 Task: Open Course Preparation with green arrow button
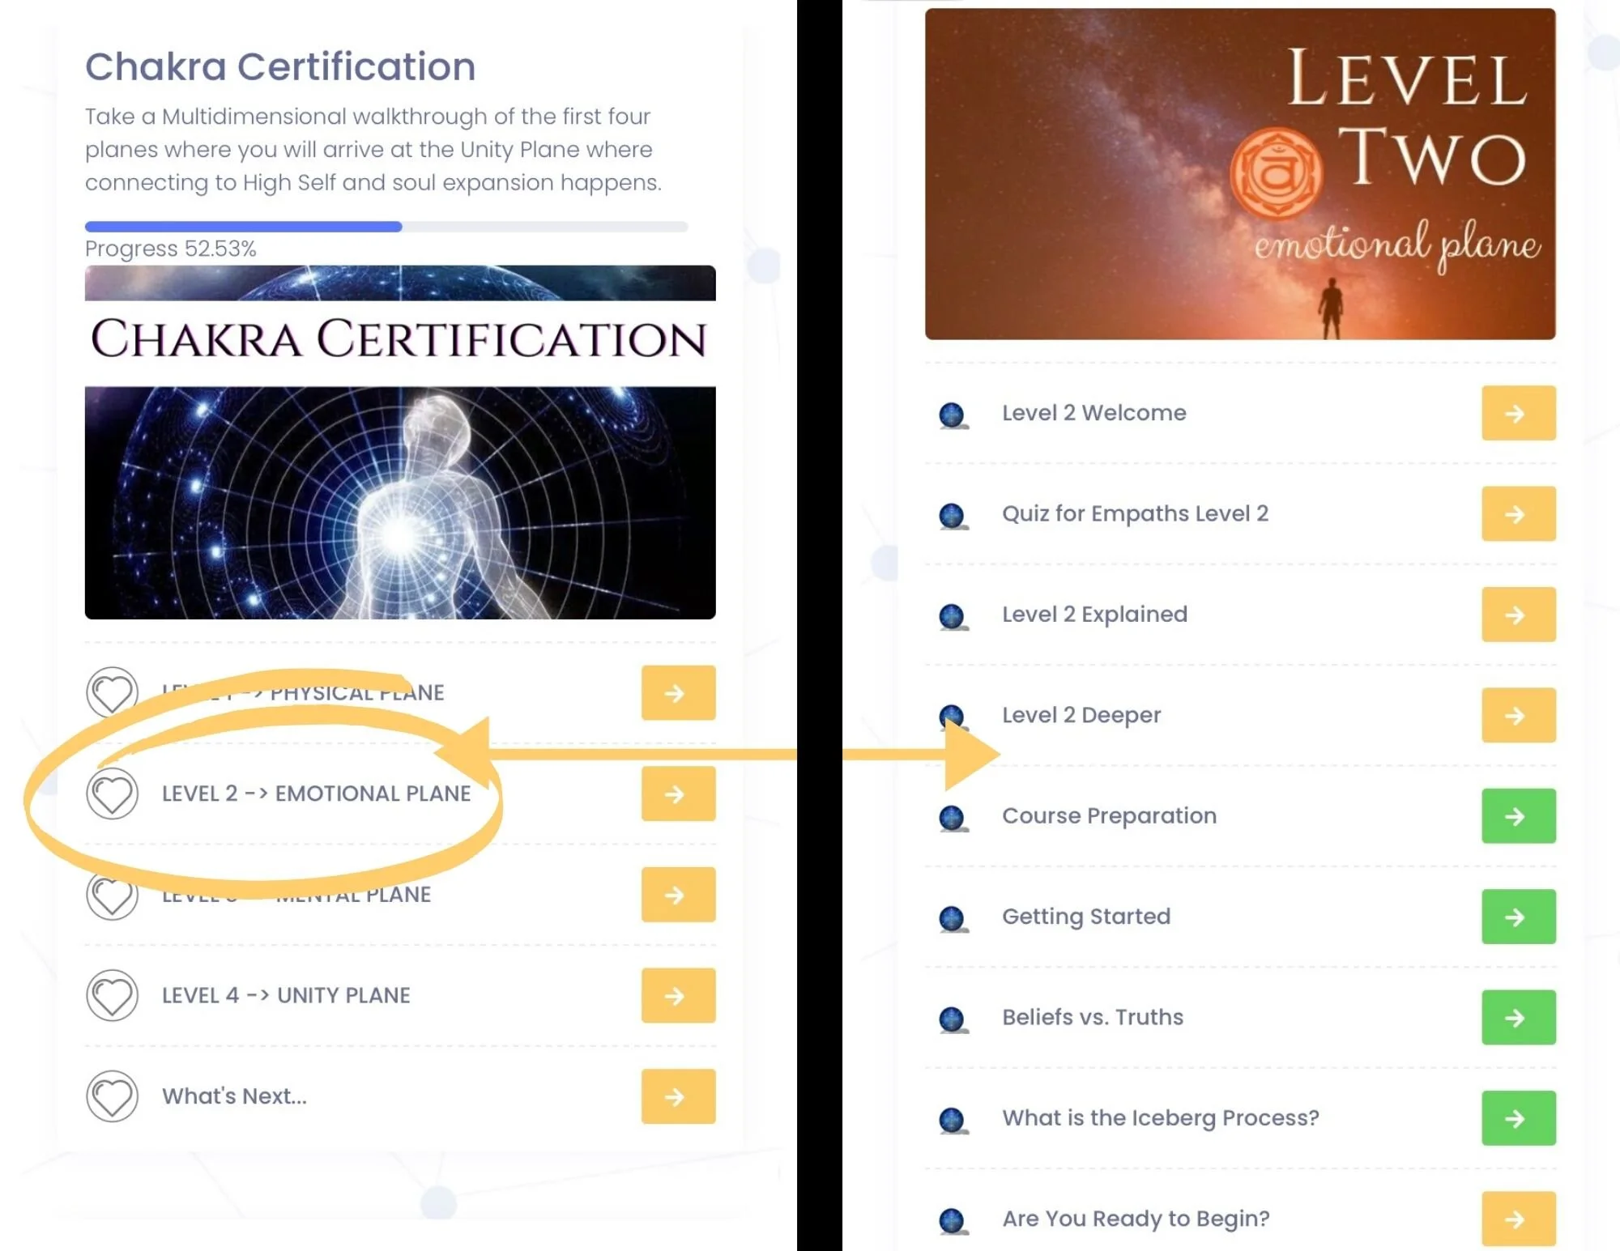pos(1518,816)
